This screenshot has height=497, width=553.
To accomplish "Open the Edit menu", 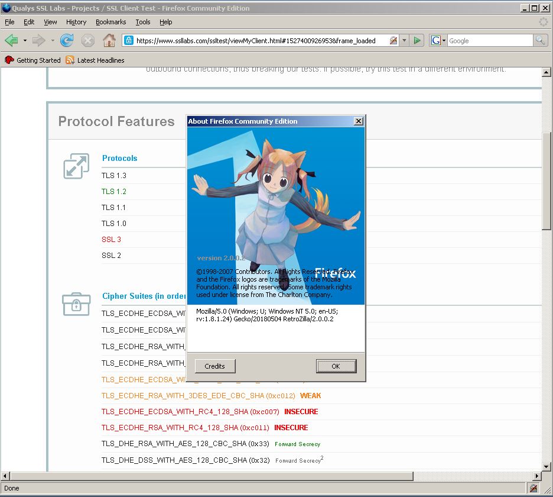I will (x=29, y=22).
